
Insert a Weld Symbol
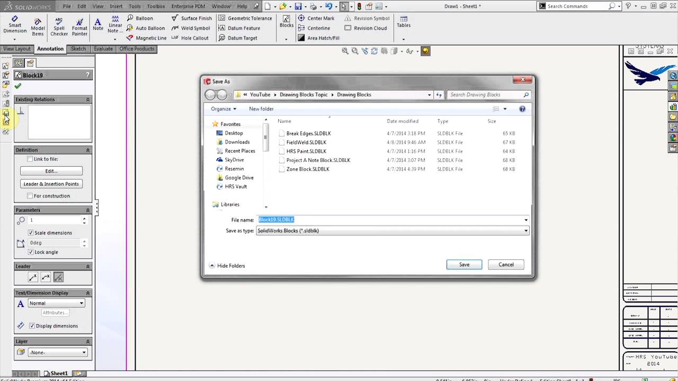(191, 28)
